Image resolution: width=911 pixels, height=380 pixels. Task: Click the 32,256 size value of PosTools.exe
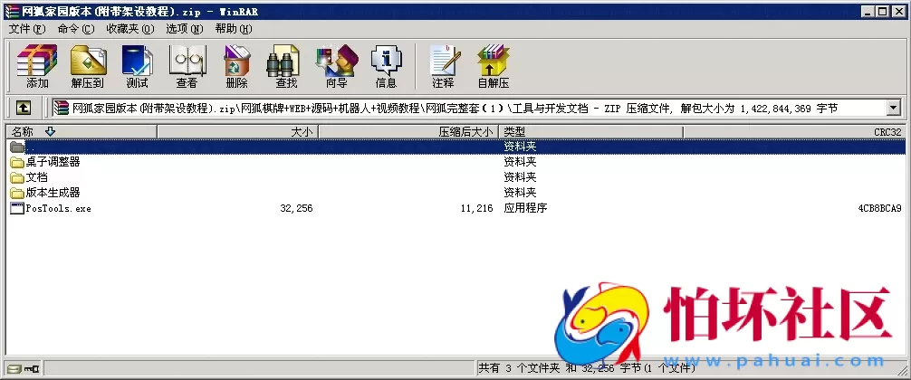296,208
